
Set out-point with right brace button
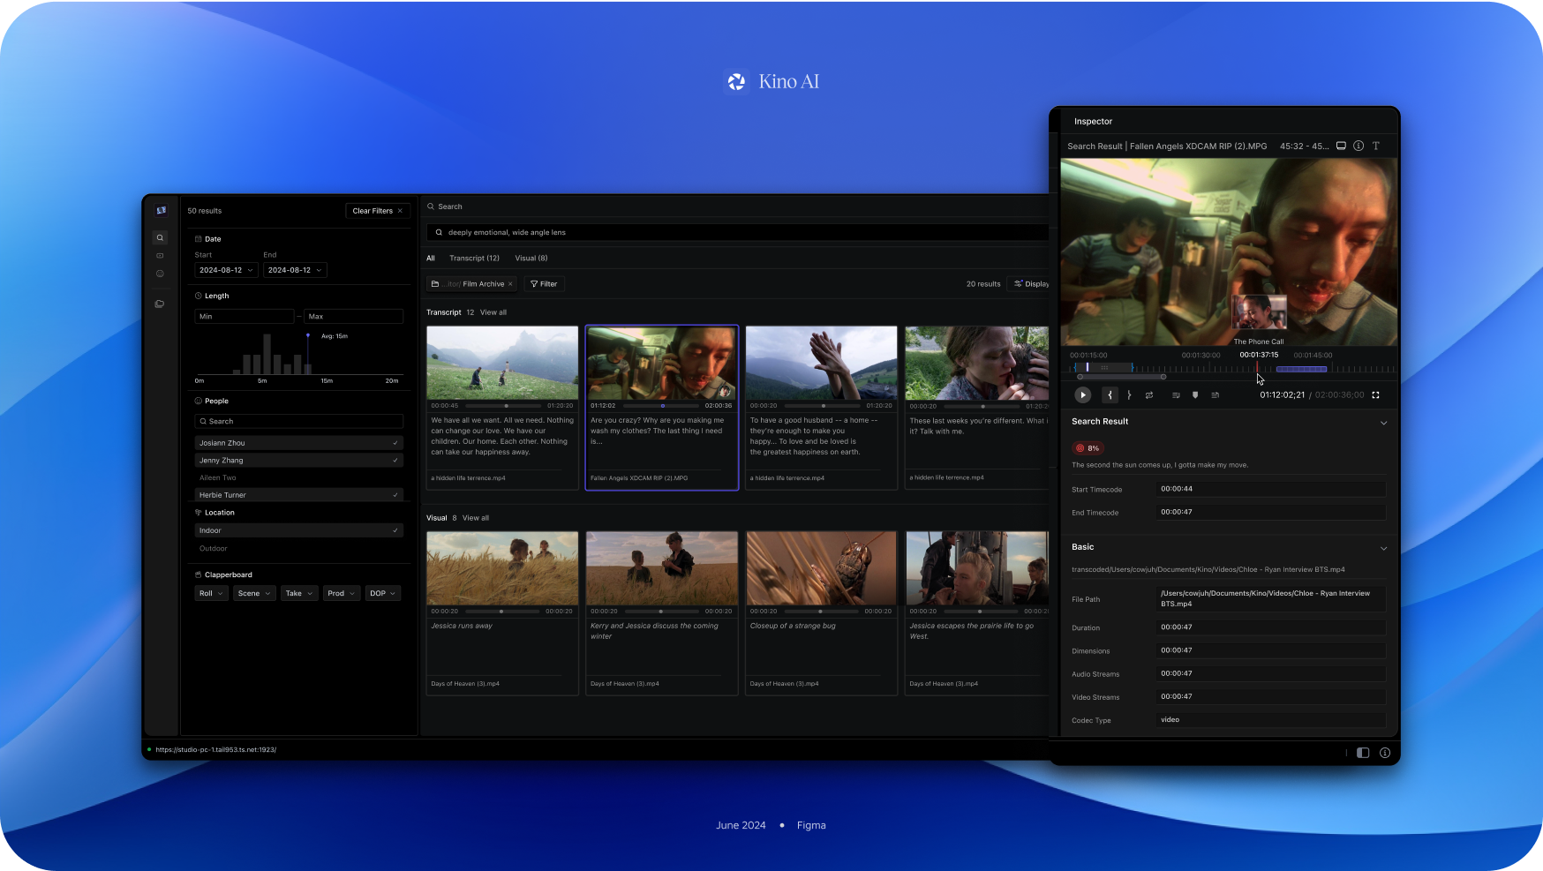click(1129, 395)
